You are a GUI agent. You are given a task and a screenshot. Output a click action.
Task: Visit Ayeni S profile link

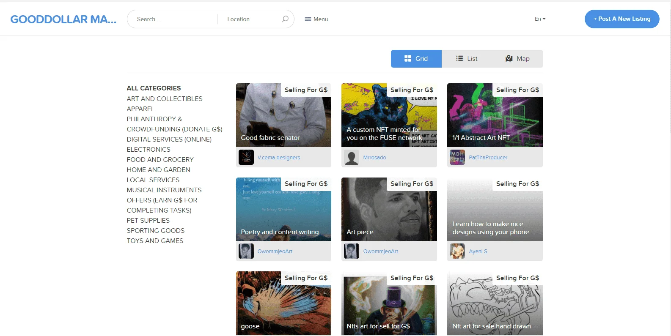pyautogui.click(x=478, y=251)
